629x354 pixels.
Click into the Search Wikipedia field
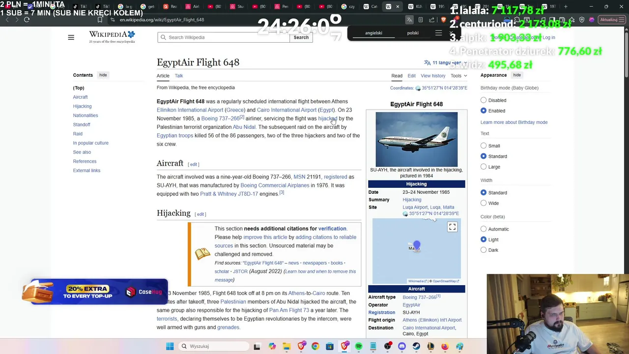(224, 37)
